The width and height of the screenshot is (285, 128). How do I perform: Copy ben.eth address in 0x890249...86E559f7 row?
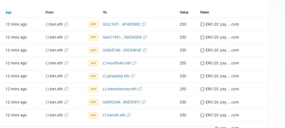pos(66,102)
